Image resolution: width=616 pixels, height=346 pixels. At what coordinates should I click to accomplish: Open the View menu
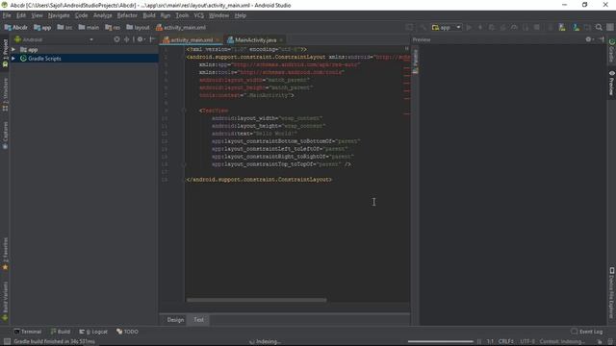[x=37, y=15]
